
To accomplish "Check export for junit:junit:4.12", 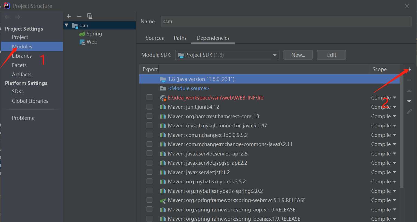I will (149, 107).
